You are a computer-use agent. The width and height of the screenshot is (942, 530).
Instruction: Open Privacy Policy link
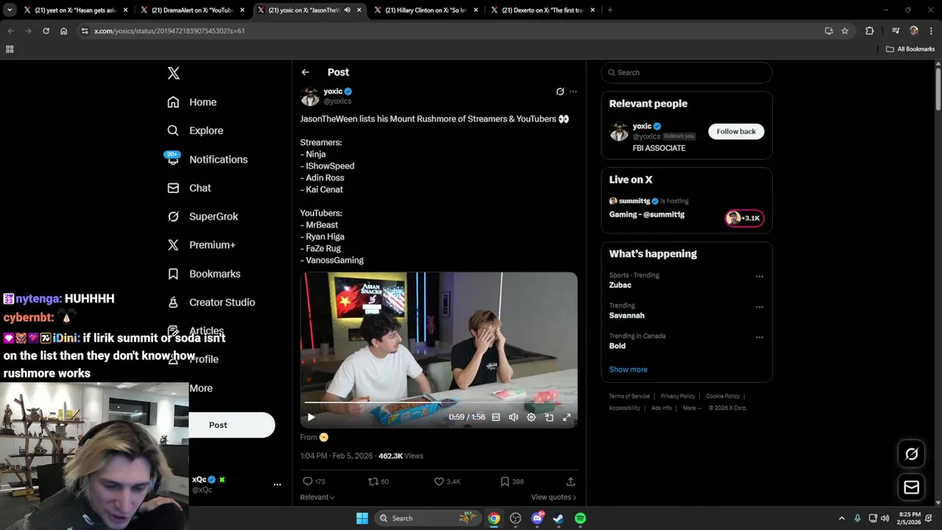pos(678,396)
